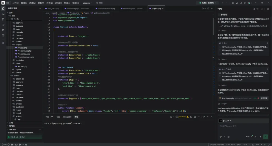Open Record.php in the file tree

tap(22, 66)
